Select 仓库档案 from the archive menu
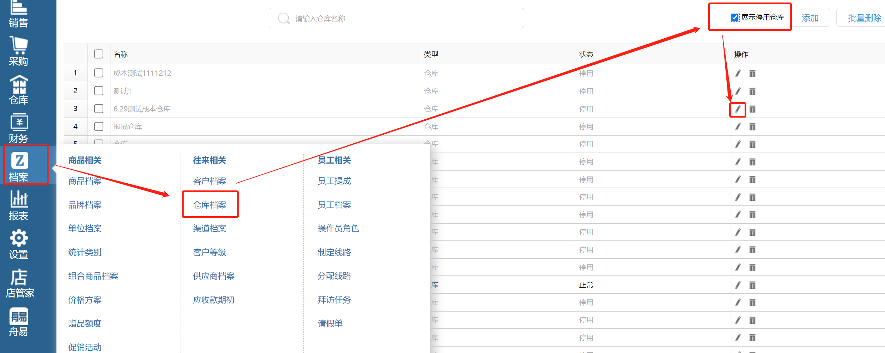 [210, 205]
